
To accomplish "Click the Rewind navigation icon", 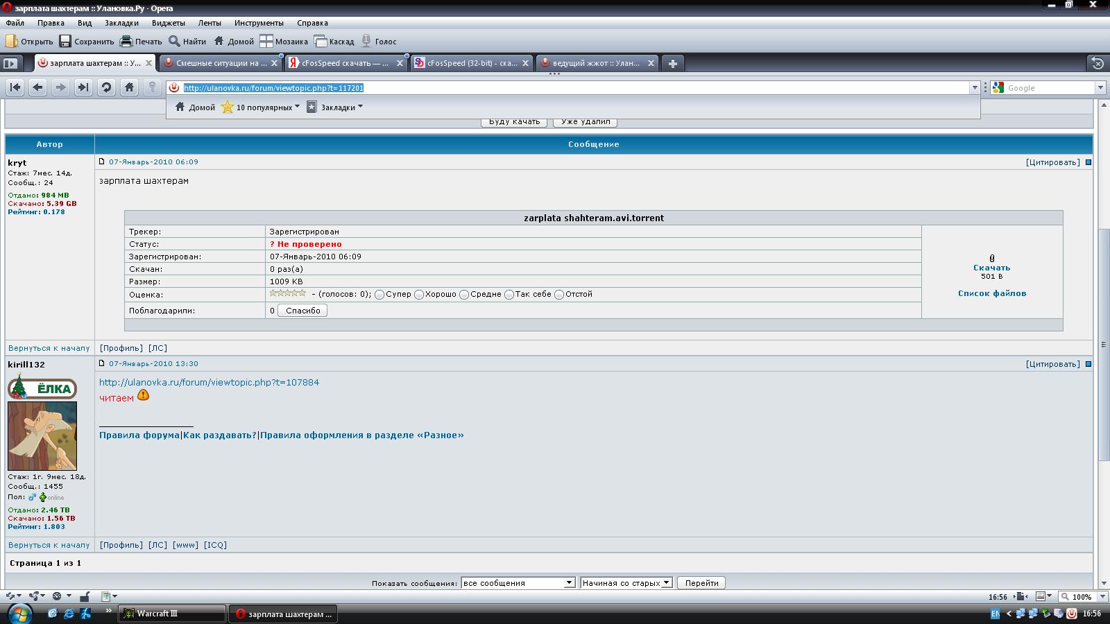I will [x=15, y=87].
